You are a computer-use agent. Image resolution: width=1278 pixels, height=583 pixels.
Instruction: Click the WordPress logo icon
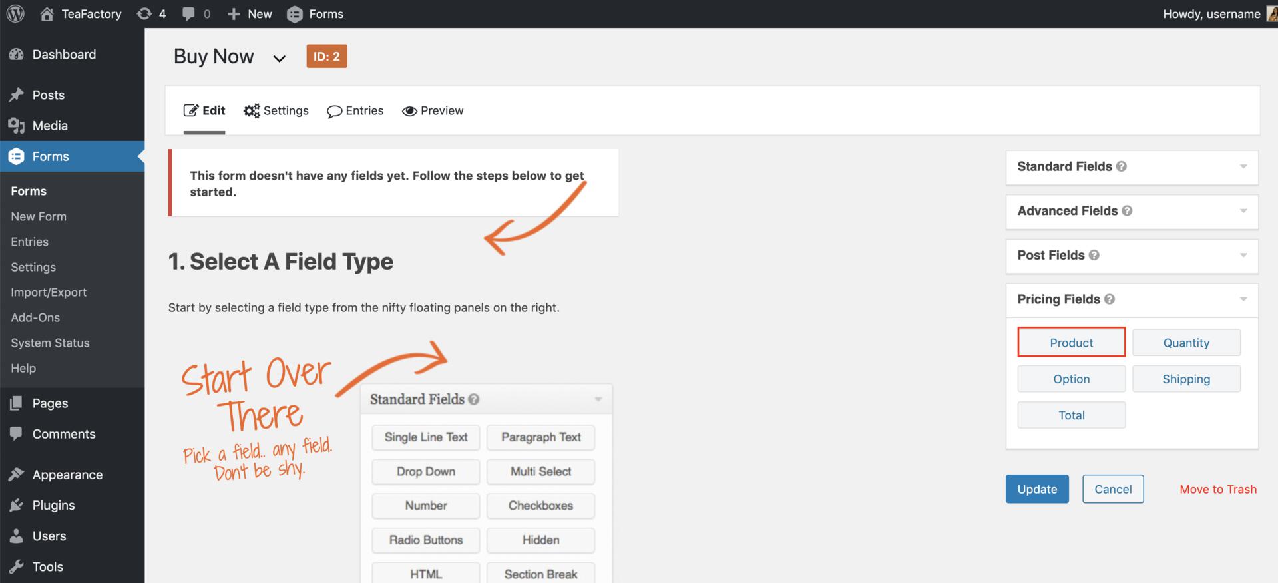point(15,13)
